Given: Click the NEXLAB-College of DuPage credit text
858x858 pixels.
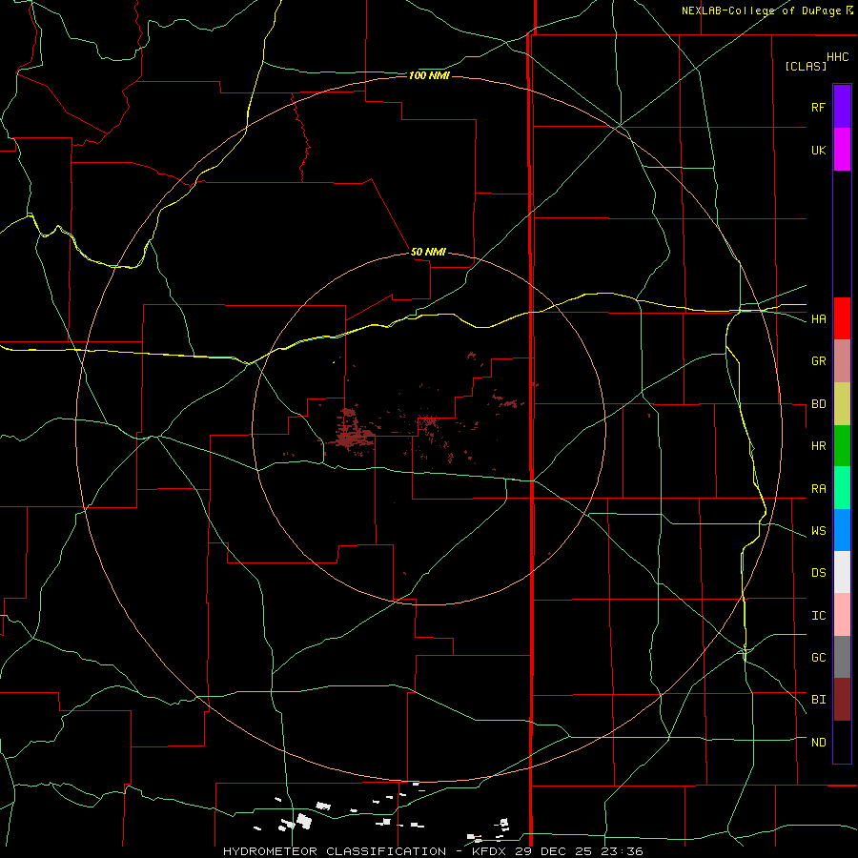Looking at the screenshot, I should (761, 10).
